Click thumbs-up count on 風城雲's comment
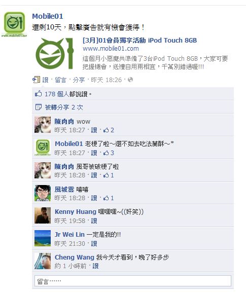Image resolution: width=246 pixels, height=294 pixels. 109,198
